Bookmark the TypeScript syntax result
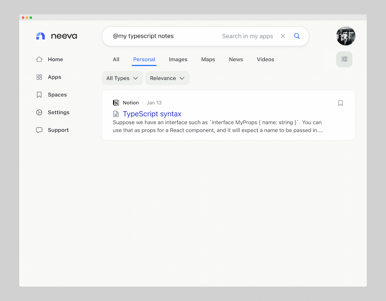Image resolution: width=386 pixels, height=301 pixels. click(x=340, y=103)
